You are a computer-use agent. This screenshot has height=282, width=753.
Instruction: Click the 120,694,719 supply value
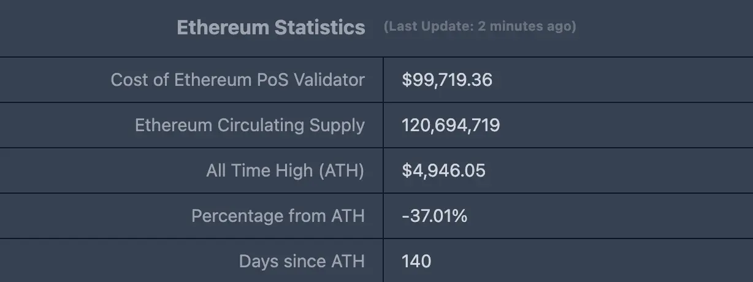(451, 125)
